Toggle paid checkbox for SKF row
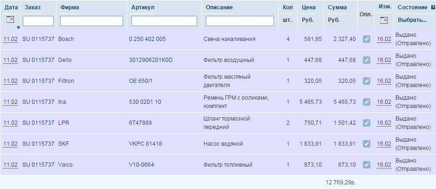The height and width of the screenshot is (189, 436). pyautogui.click(x=367, y=144)
